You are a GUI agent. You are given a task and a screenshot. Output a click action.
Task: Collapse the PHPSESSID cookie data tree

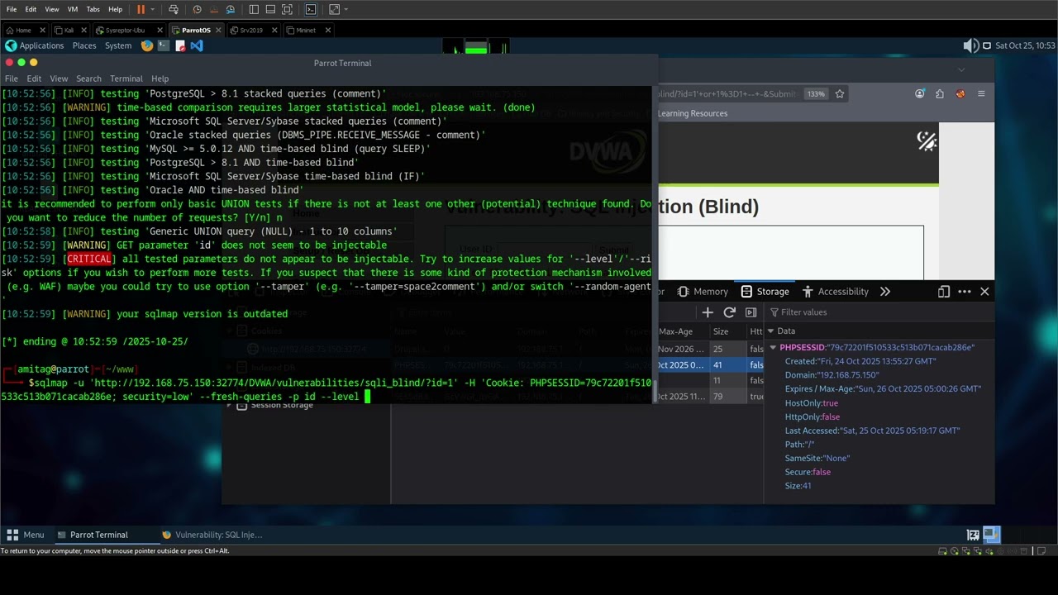773,348
